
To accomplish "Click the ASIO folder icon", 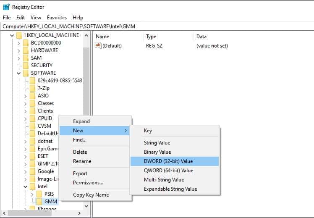I will 32,96.
